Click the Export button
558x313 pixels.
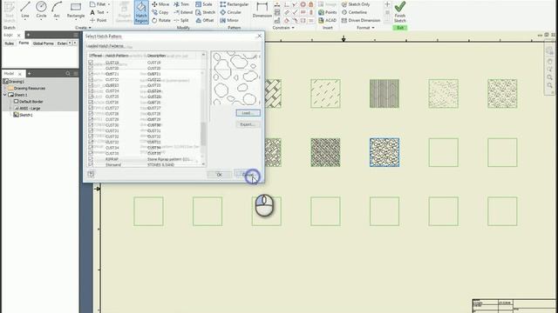(248, 124)
